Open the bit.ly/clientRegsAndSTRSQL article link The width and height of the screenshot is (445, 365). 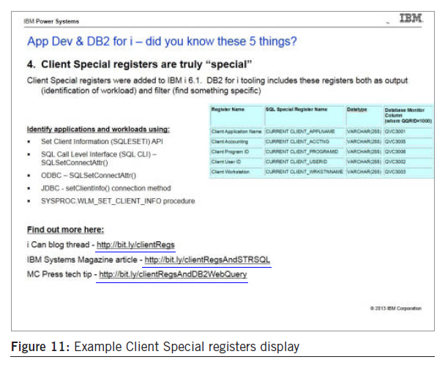click(x=207, y=260)
